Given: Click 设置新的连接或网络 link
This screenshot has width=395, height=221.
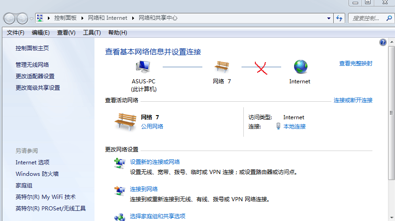Looking at the screenshot, I should click(155, 162).
